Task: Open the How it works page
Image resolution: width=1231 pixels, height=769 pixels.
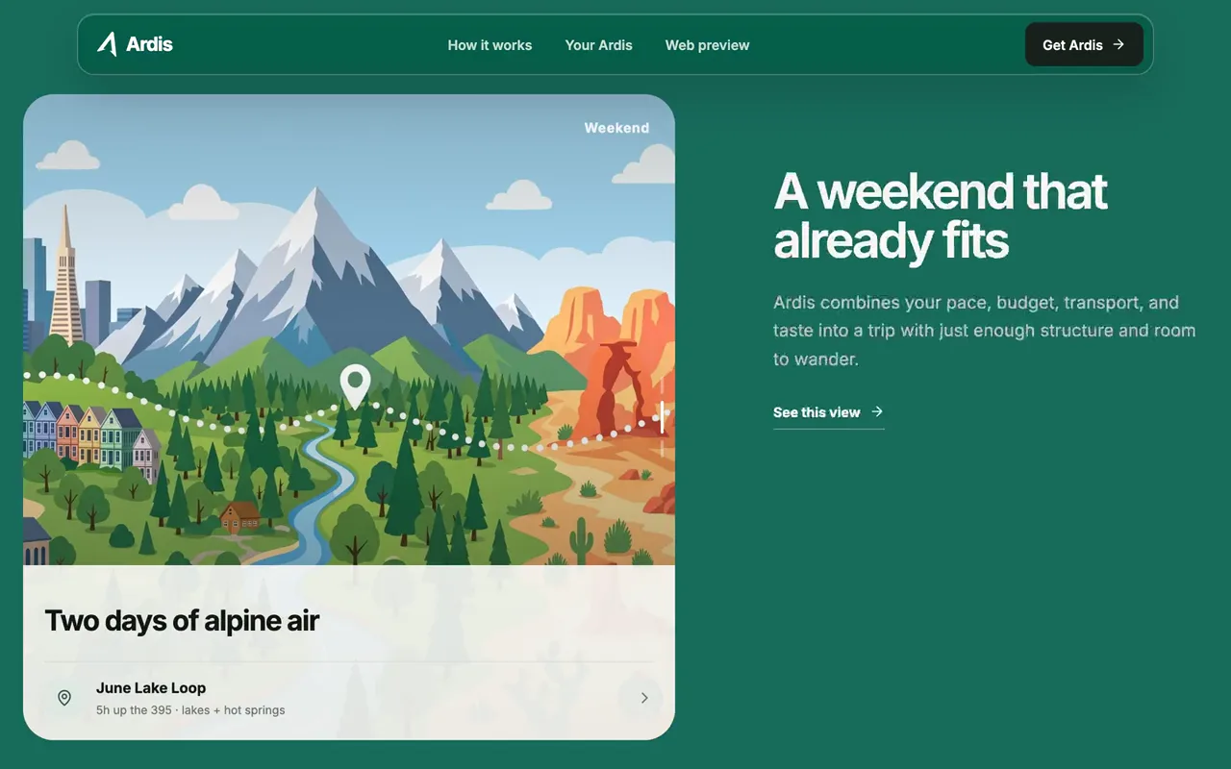Action: [490, 45]
